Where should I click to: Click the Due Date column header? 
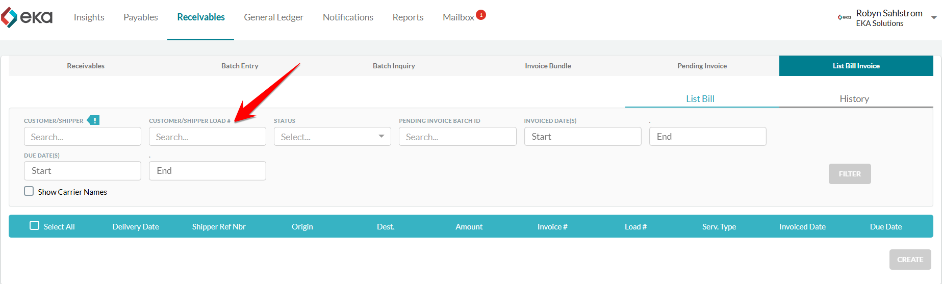pos(886,226)
